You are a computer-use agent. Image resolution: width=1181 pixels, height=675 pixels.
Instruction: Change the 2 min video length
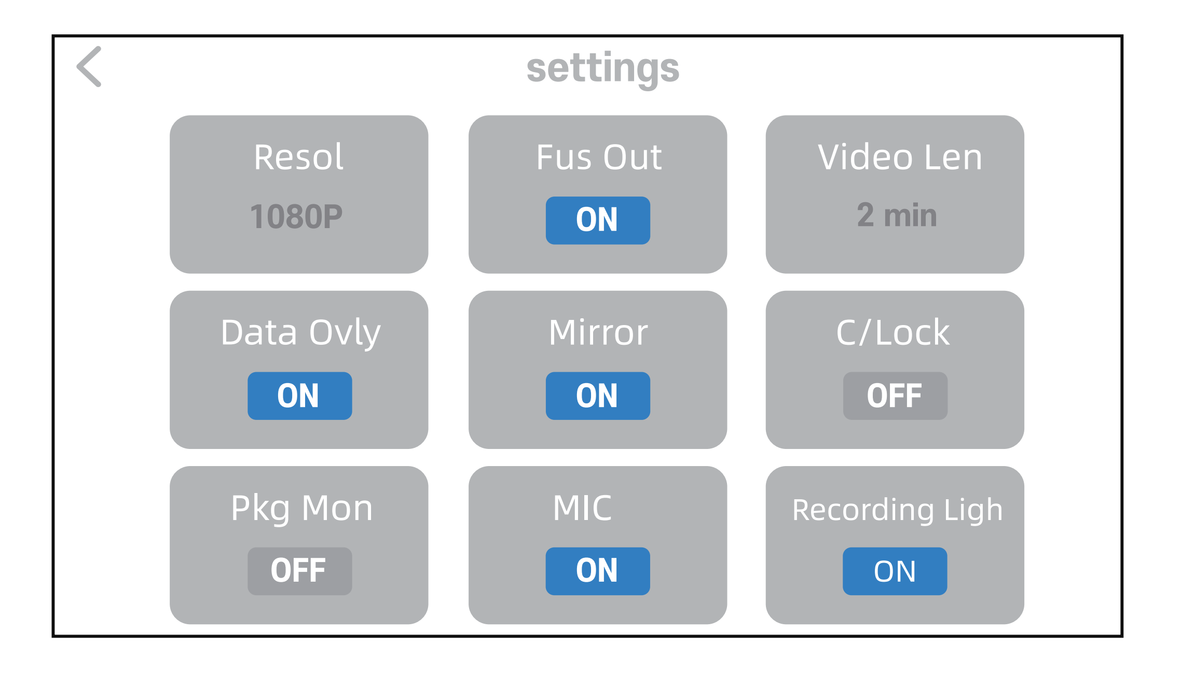[897, 216]
